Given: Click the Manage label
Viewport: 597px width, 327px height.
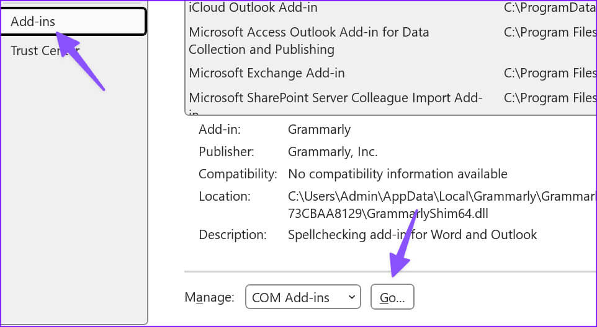Looking at the screenshot, I should click(x=209, y=297).
